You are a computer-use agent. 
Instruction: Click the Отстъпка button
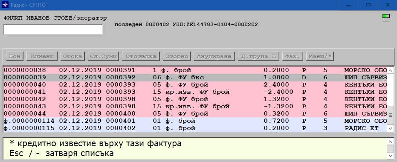[x=141, y=56]
